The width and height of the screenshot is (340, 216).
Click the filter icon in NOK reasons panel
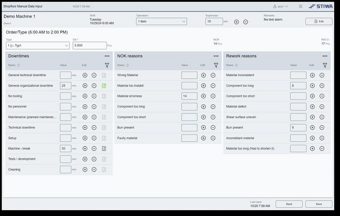tap(216, 65)
